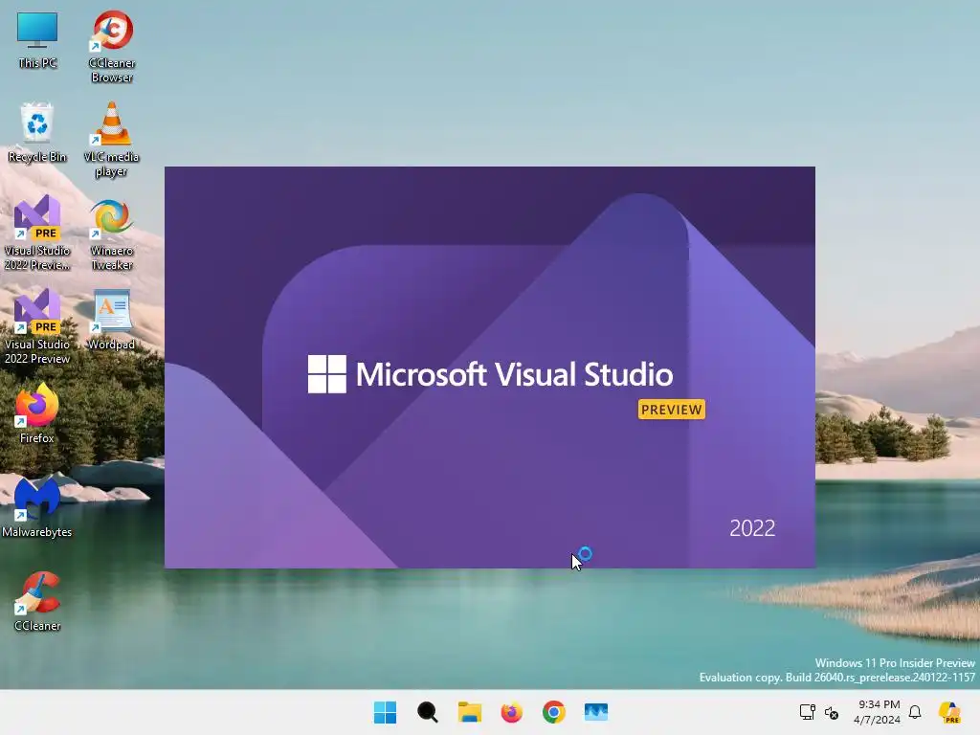Open clock showing 9:34 PM 4/7/2024
The height and width of the screenshot is (735, 980).
[878, 712]
